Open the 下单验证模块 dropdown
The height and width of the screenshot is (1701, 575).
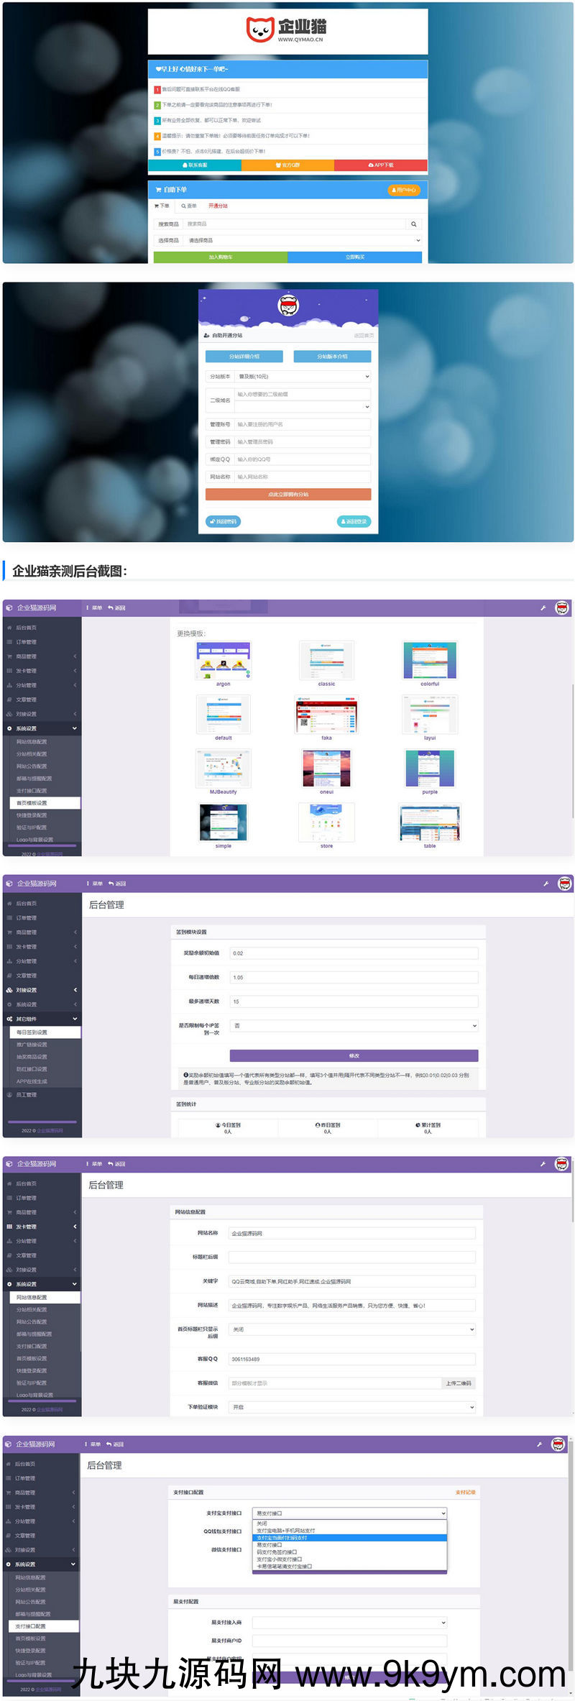click(352, 1407)
